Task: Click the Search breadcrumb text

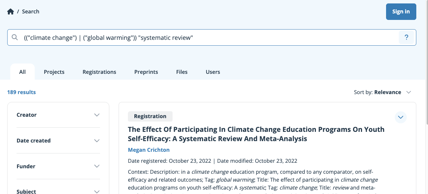Action: coord(31,12)
